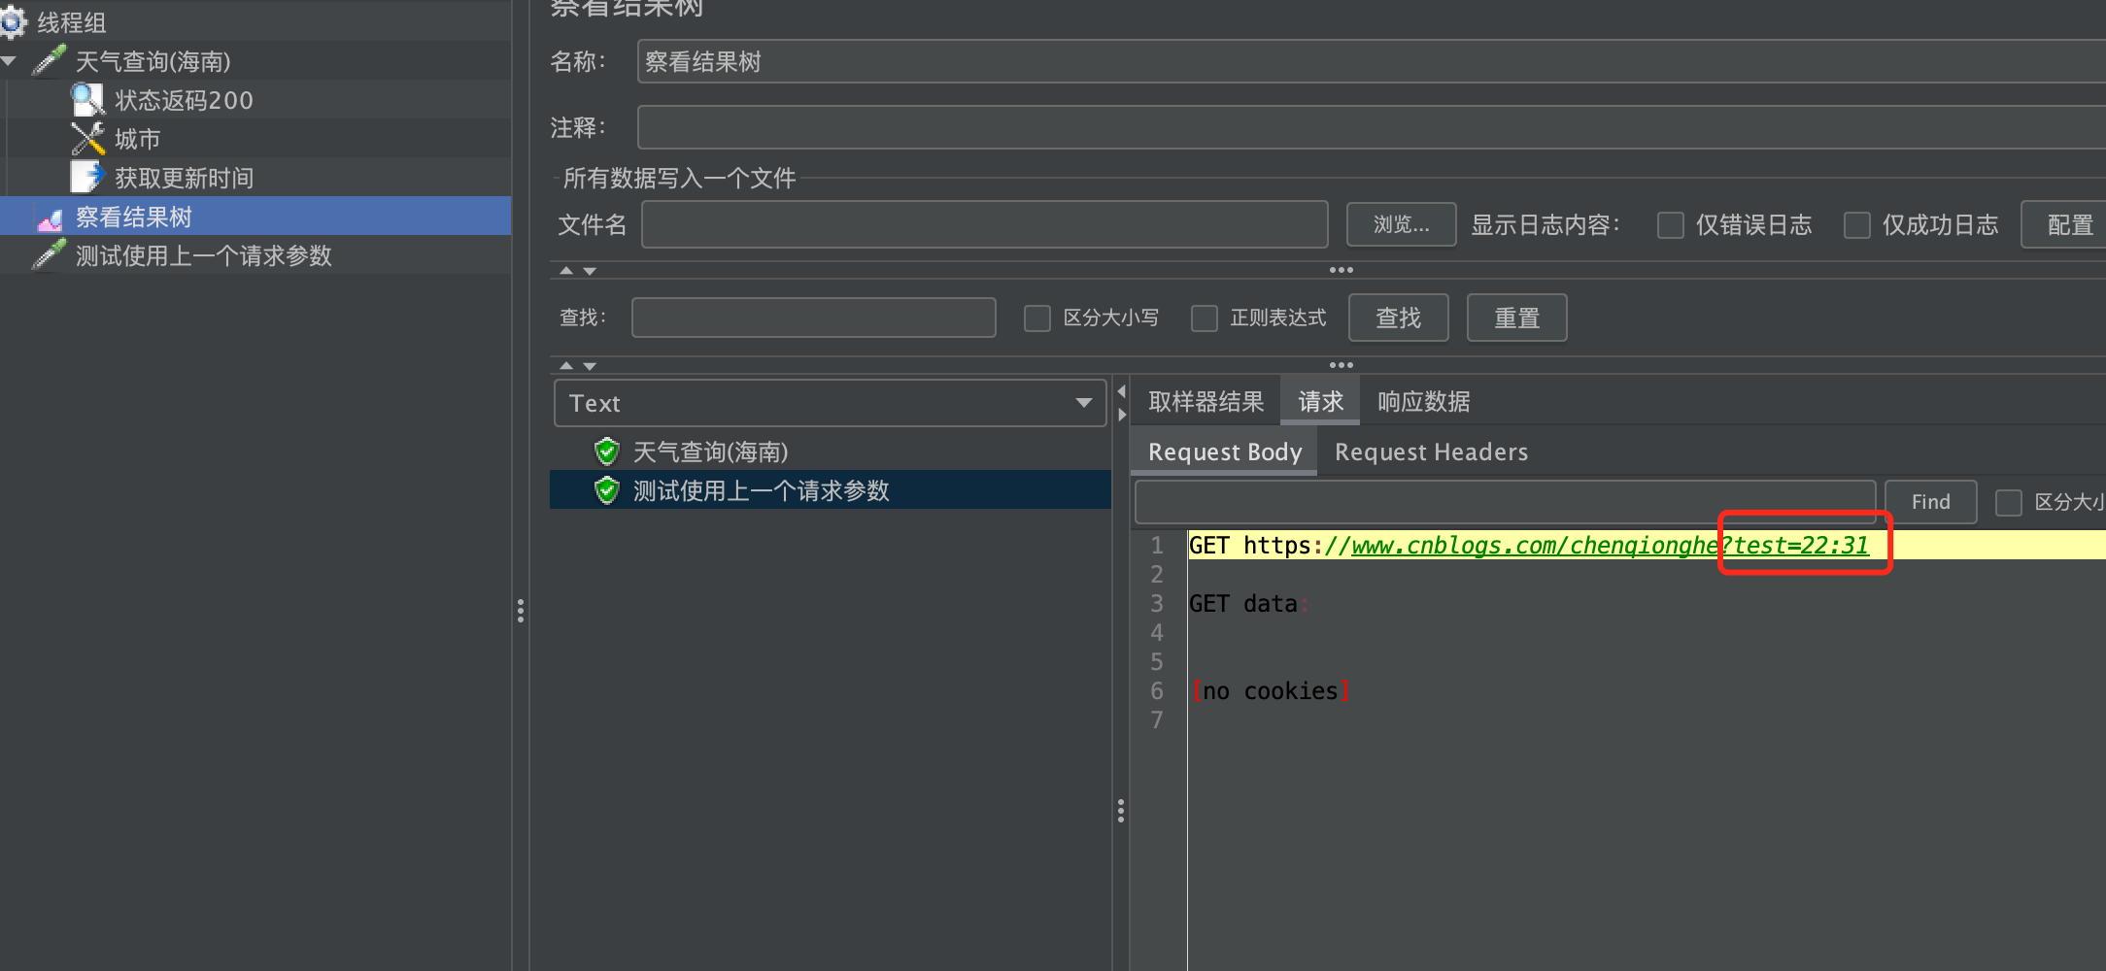Click the vertical divider handle beside the test tree
Screen dimensions: 2106x971
click(x=521, y=611)
